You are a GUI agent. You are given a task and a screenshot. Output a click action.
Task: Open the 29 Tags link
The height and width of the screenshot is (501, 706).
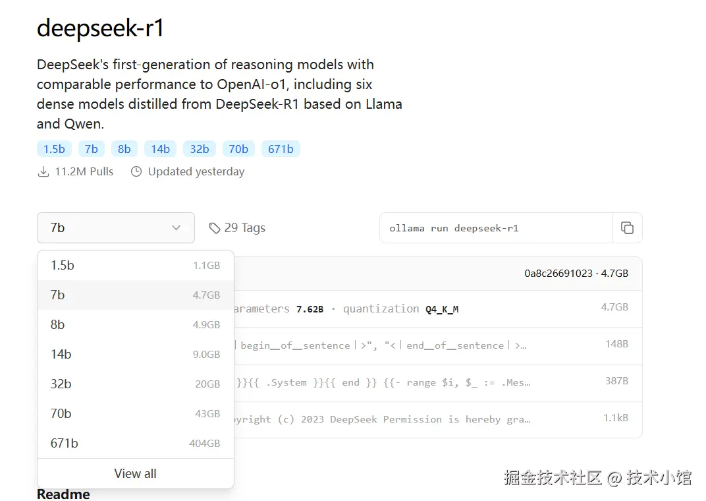(x=244, y=228)
